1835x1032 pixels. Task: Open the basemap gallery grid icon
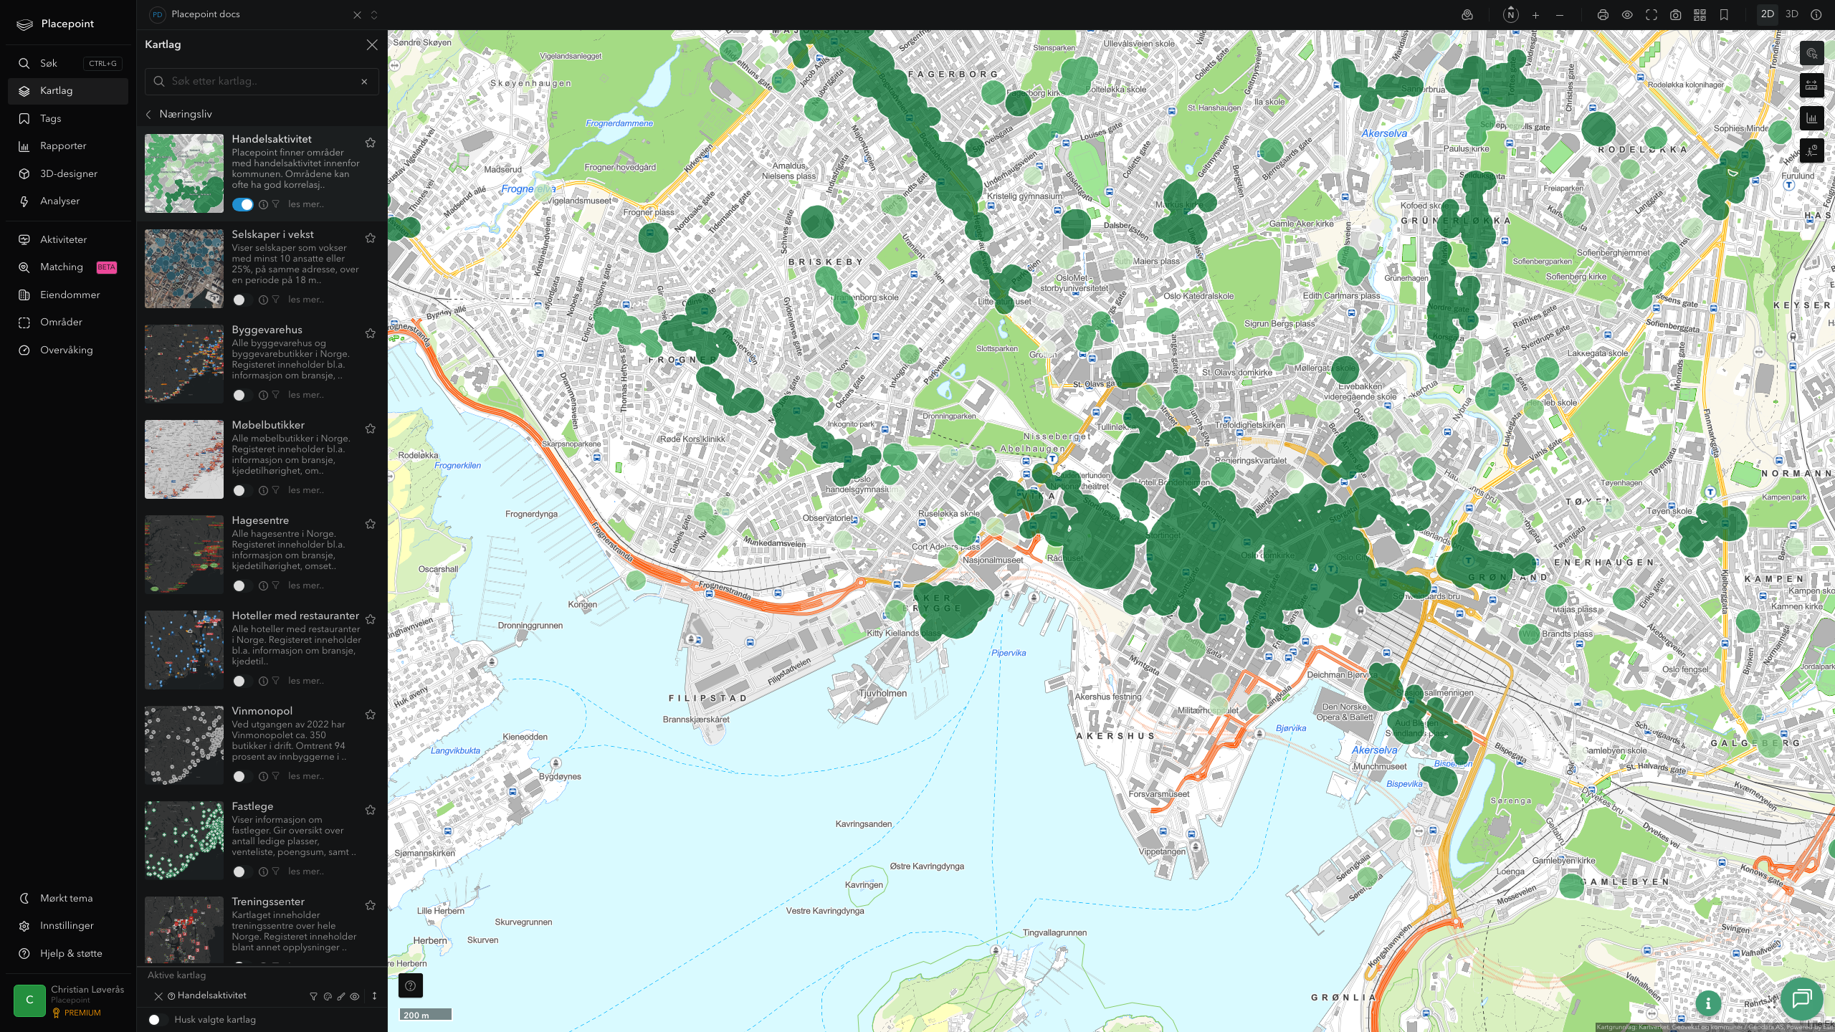1700,15
